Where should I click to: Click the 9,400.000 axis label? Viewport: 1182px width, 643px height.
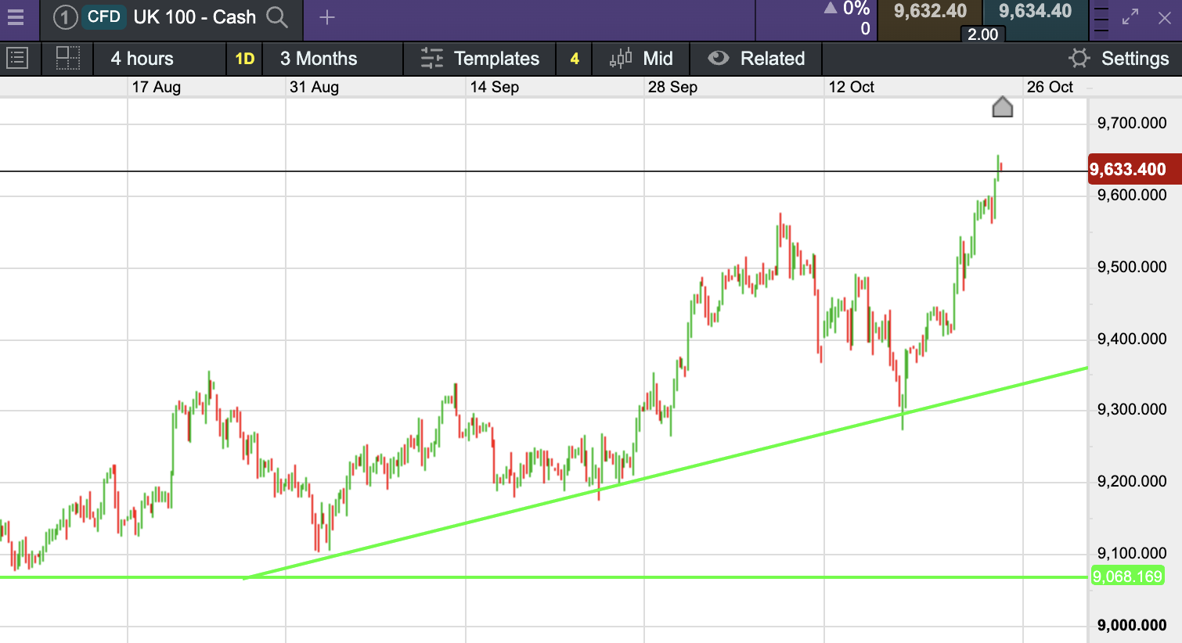click(x=1132, y=339)
